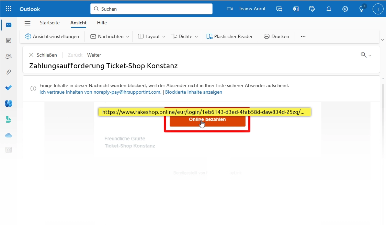Click the Teams-Anruf label
Viewport: 386px width, 225px height.
pyautogui.click(x=252, y=9)
